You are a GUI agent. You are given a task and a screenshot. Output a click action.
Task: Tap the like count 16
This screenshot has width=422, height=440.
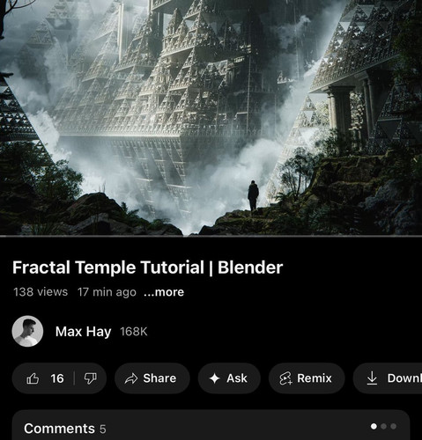57,378
